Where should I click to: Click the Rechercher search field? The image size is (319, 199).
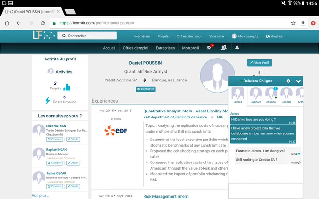coord(87,36)
